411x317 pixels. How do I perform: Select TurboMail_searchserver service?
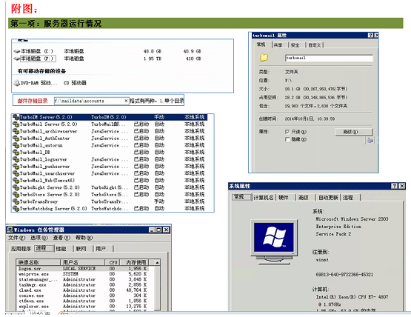(110, 173)
